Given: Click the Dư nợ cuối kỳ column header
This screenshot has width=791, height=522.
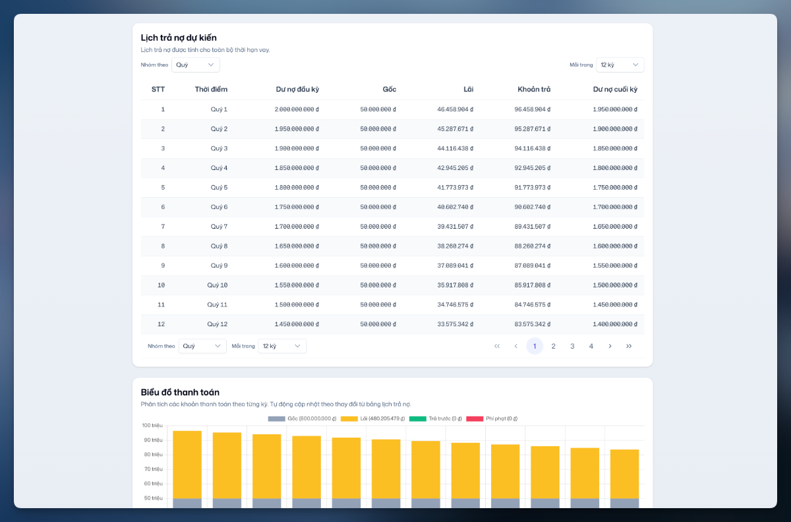Looking at the screenshot, I should pyautogui.click(x=615, y=89).
